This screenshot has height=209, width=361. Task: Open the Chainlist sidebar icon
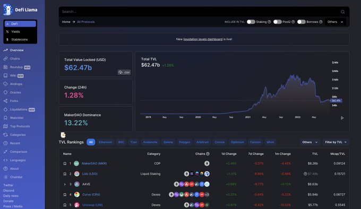click(x=5, y=177)
